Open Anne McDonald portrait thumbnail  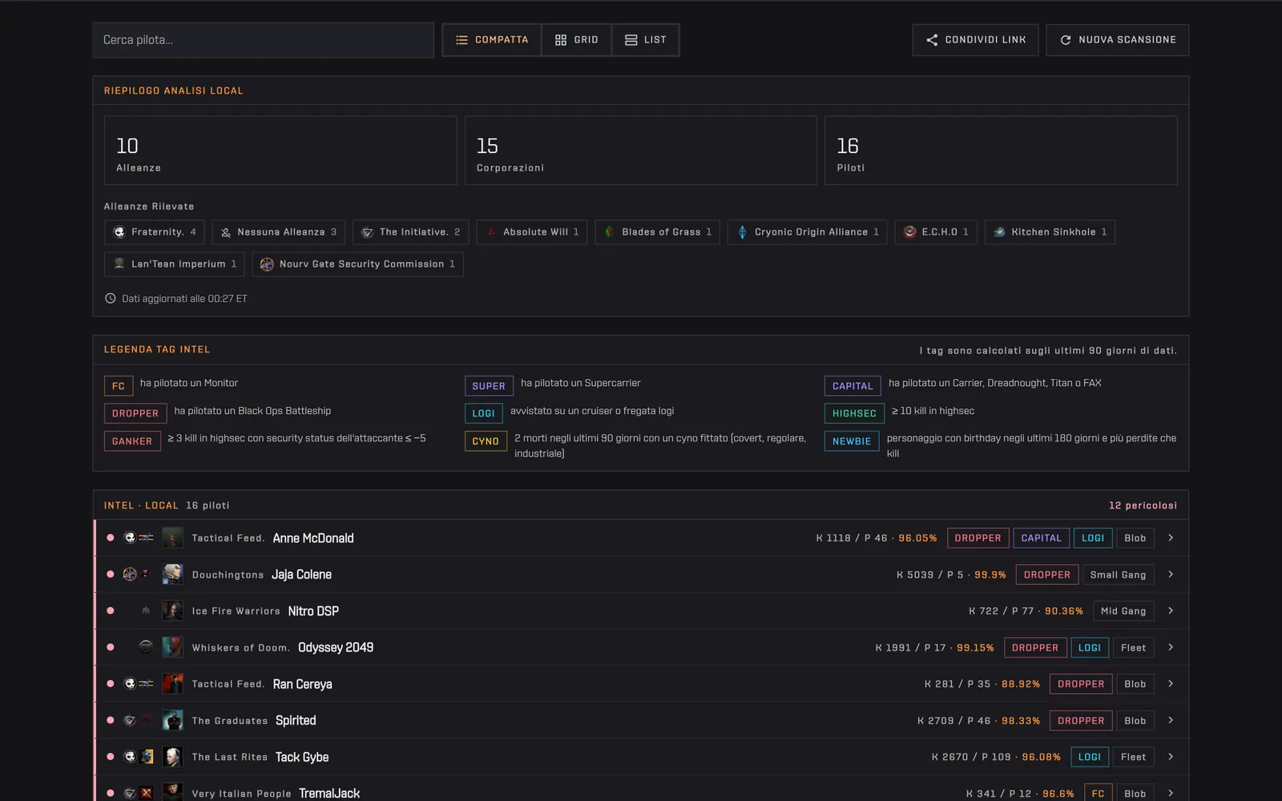coord(172,538)
